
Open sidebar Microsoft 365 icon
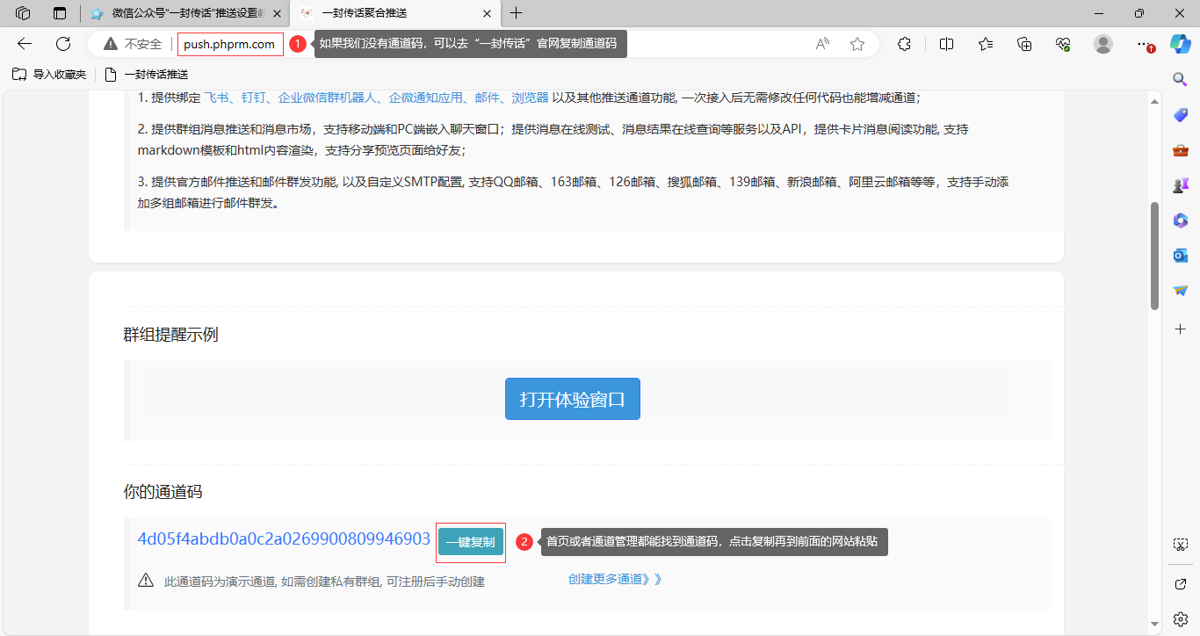[x=1181, y=220]
